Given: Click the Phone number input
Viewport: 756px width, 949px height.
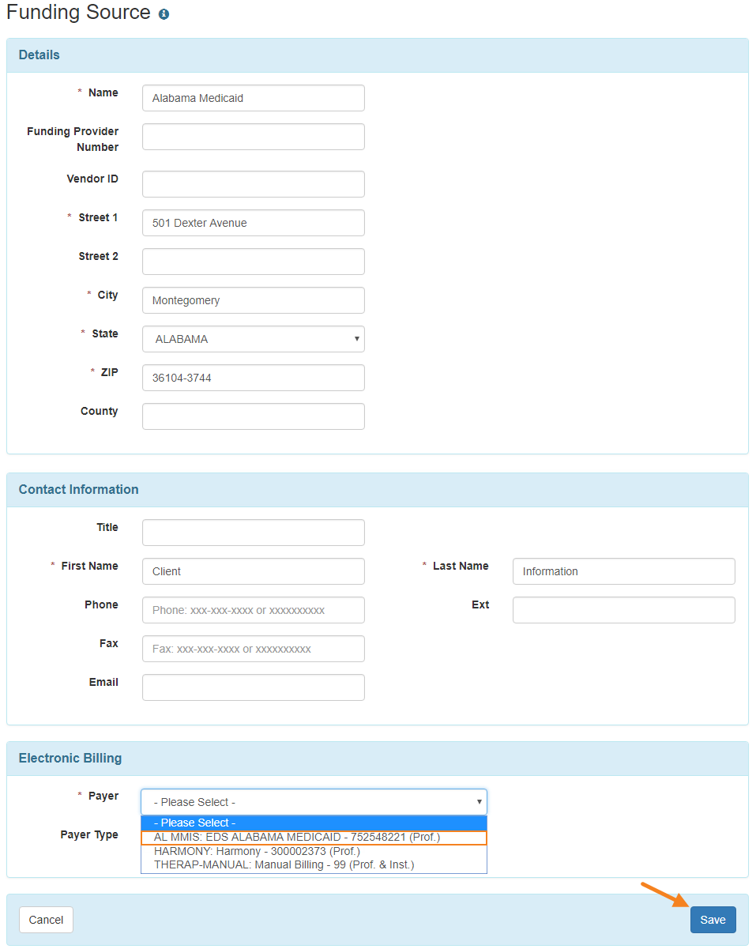Looking at the screenshot, I should coord(253,610).
